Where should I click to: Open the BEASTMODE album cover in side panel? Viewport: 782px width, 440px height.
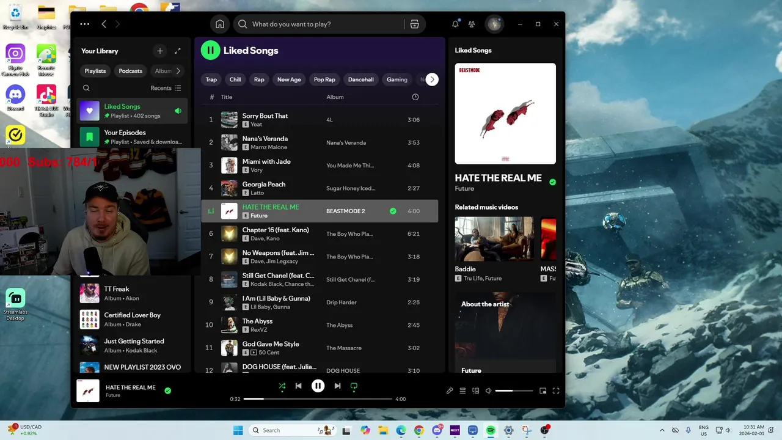point(505,114)
